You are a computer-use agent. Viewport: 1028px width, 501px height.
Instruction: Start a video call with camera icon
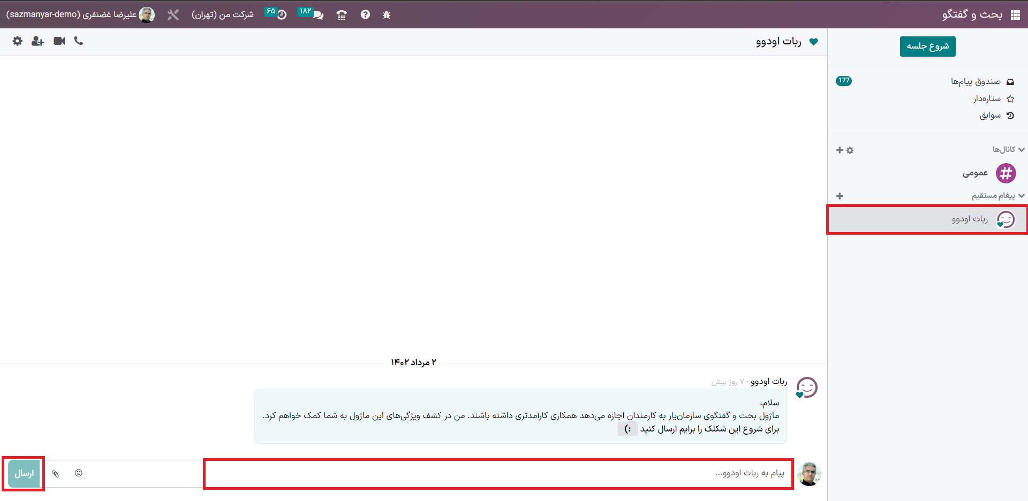[x=59, y=41]
